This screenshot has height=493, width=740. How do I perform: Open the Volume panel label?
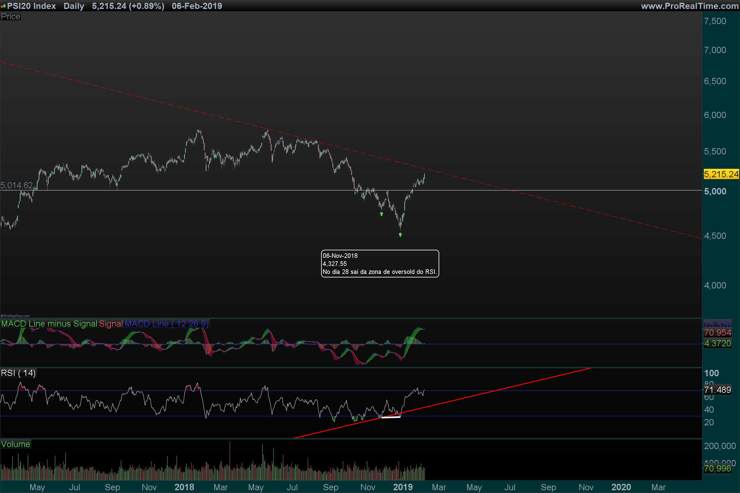15,444
